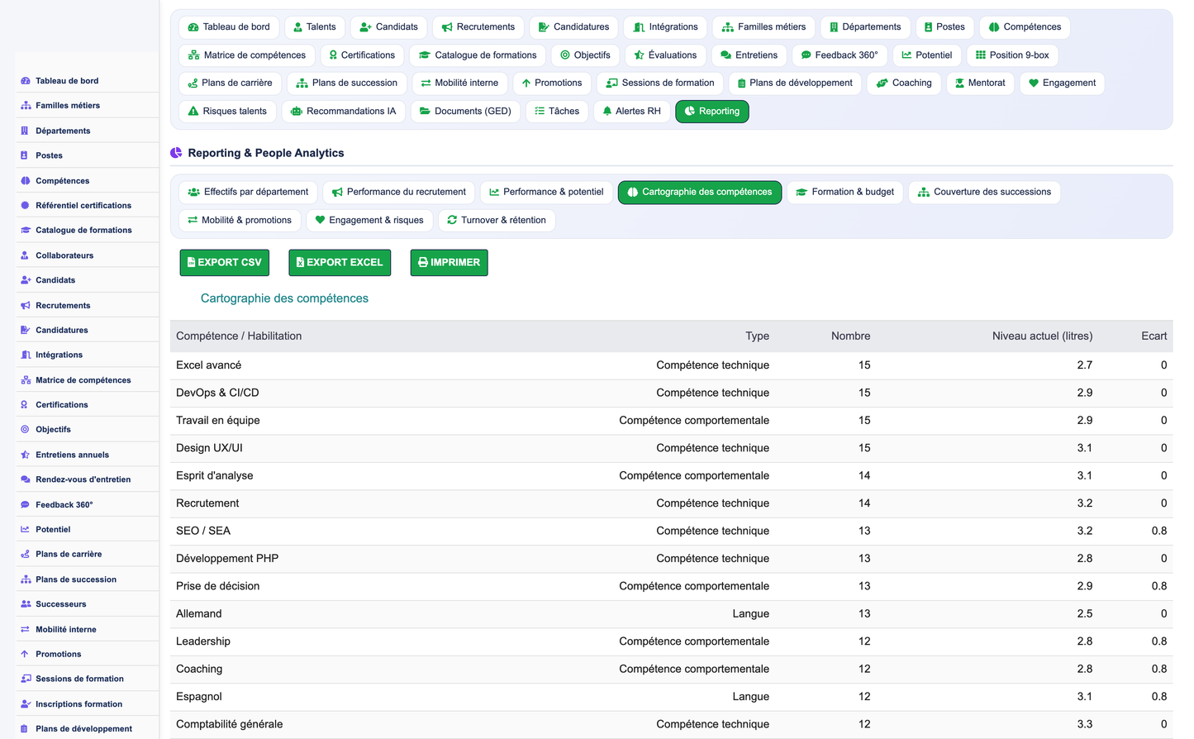
Task: Switch to the Évaluations top tab
Action: point(665,55)
